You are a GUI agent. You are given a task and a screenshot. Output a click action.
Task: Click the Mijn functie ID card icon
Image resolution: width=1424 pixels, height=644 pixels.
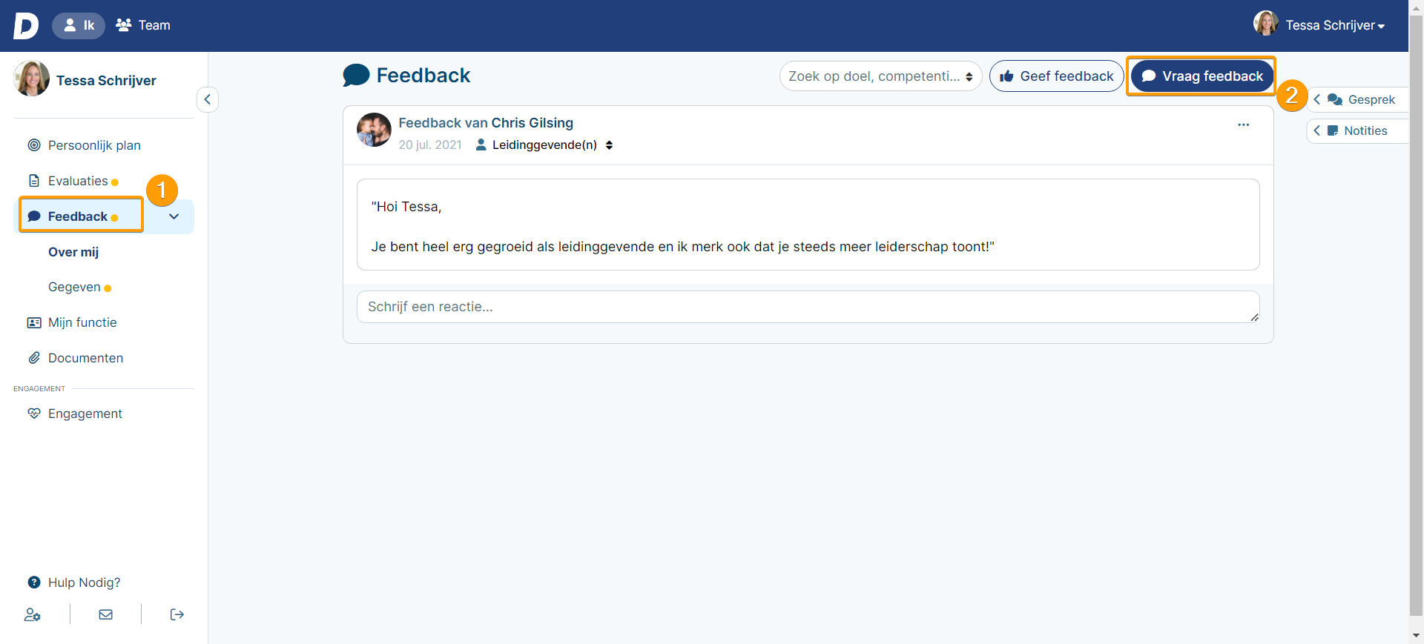[34, 322]
